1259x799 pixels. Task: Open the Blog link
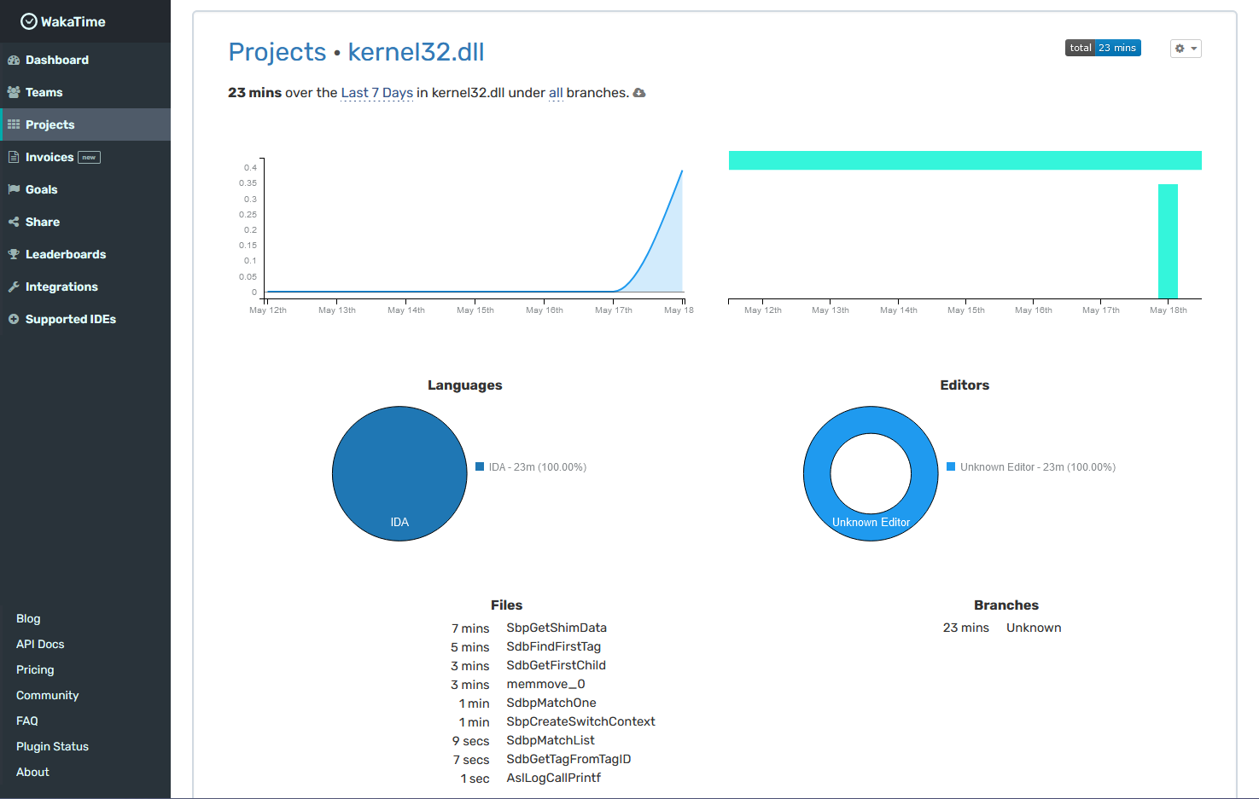click(28, 618)
